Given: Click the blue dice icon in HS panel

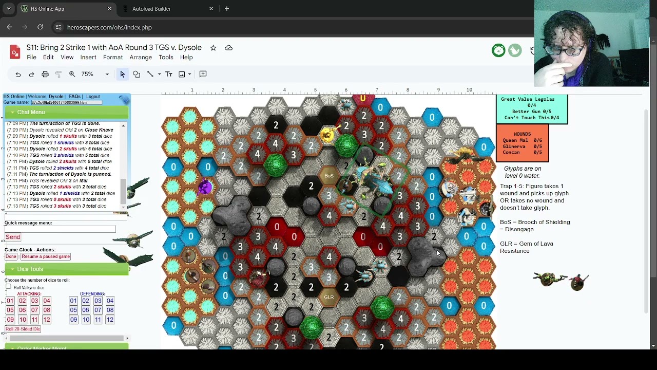Looking at the screenshot, I should click(x=124, y=100).
